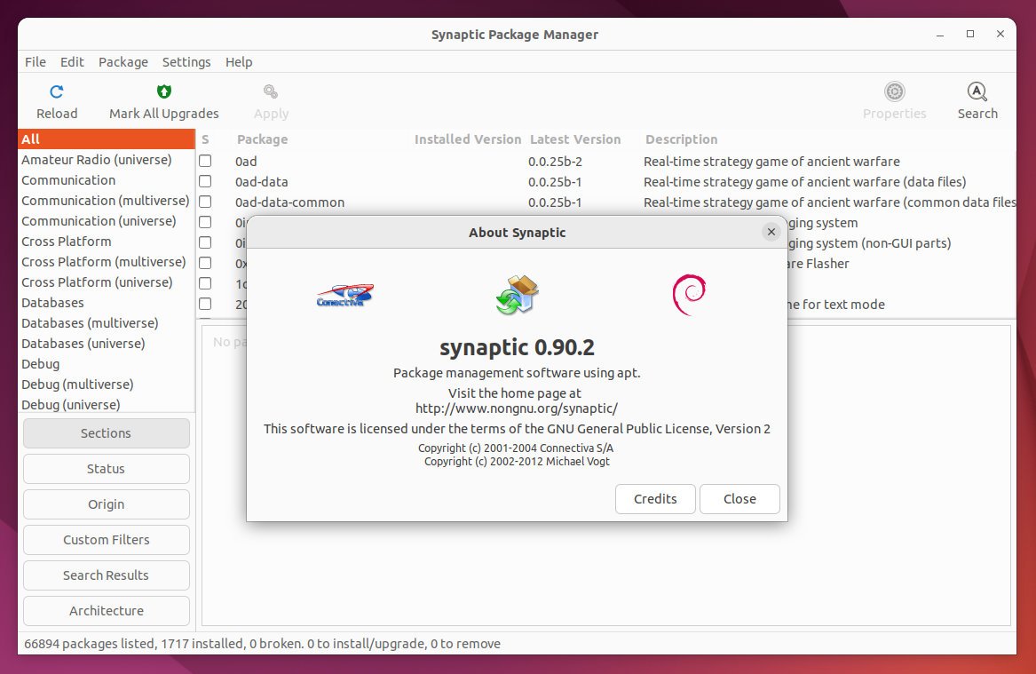Switch to the Status sidebar view
The width and height of the screenshot is (1036, 674).
[x=106, y=469]
